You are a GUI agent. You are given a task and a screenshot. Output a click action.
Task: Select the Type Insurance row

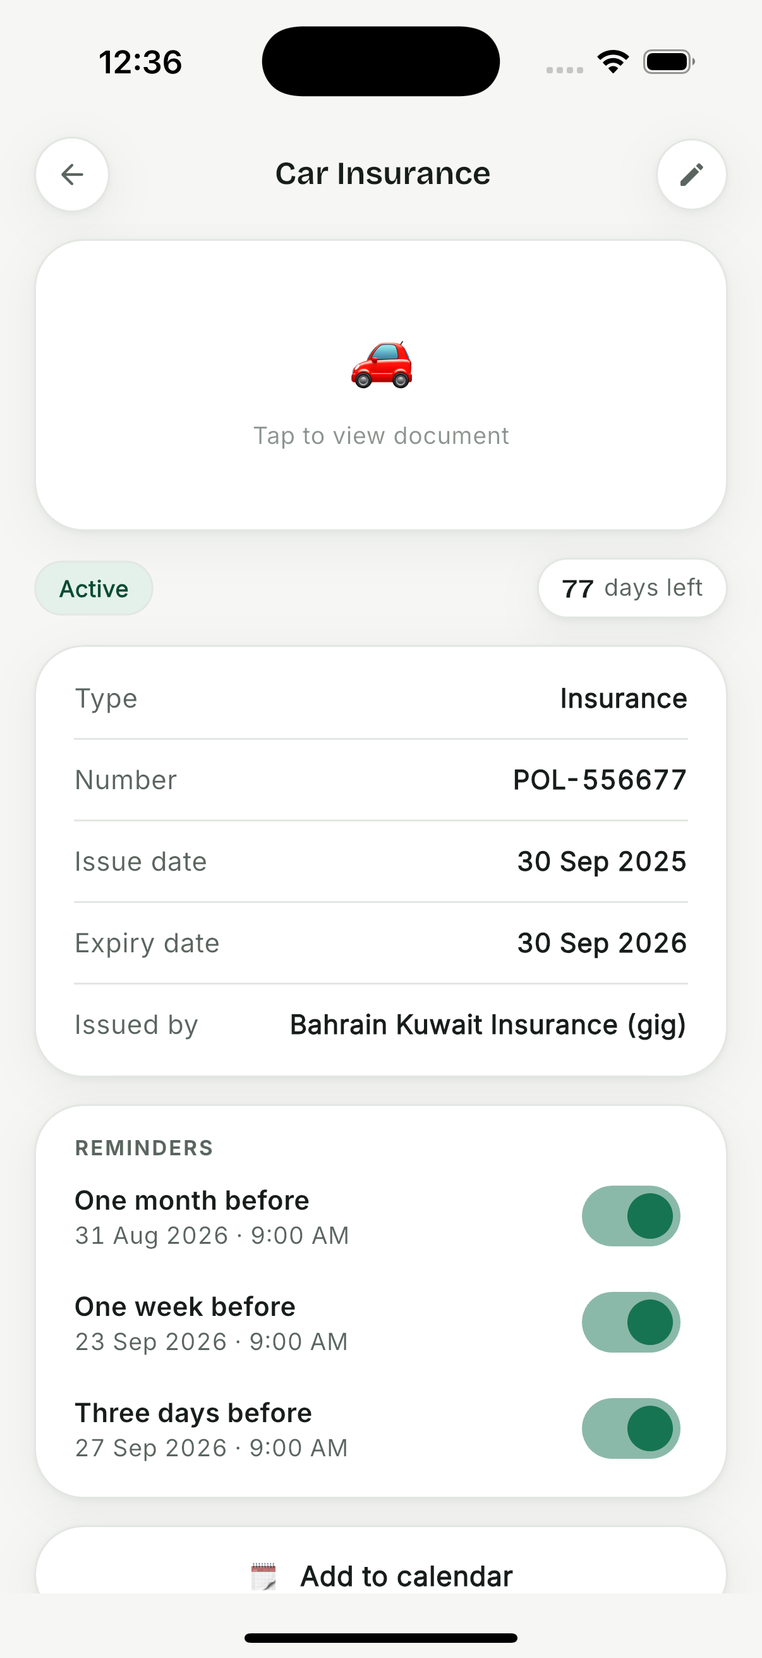380,698
